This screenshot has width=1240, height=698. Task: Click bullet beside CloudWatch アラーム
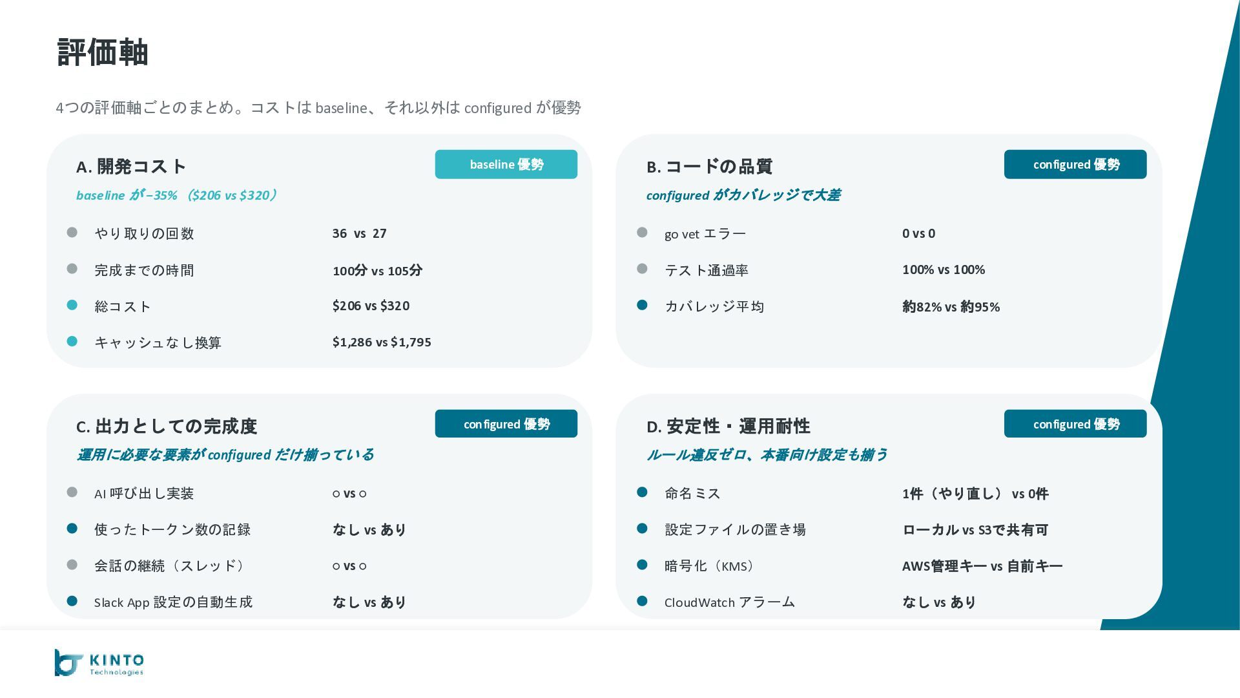tap(642, 601)
